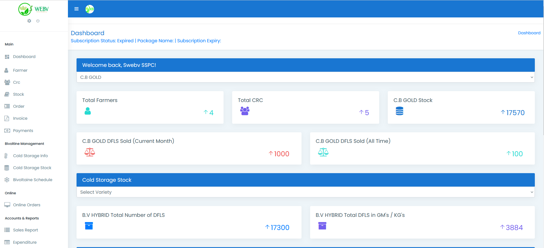The image size is (544, 248).
Task: Open the C.B GOLD variety dropdown
Action: tap(305, 77)
